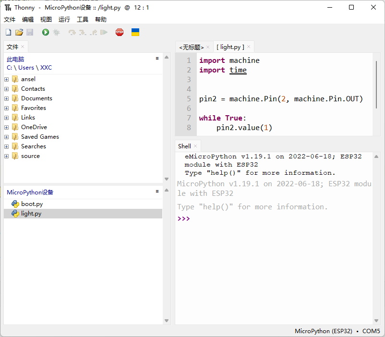This screenshot has width=385, height=337.
Task: Open MicroPython device panel menu icon
Action: click(157, 192)
